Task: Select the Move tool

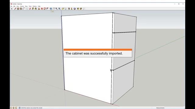Action: [x=42, y=9]
